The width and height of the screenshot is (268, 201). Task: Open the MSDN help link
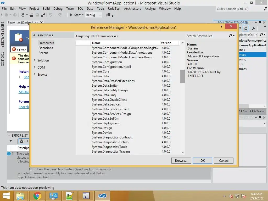tap(24, 92)
